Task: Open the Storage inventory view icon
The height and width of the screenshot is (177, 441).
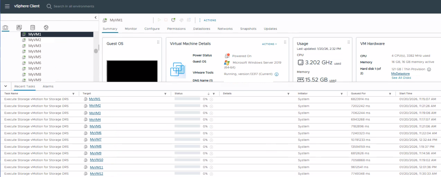Action: (33, 28)
